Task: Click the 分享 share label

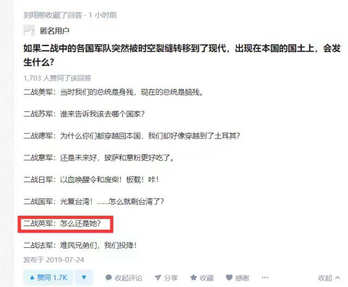Action: click(171, 278)
